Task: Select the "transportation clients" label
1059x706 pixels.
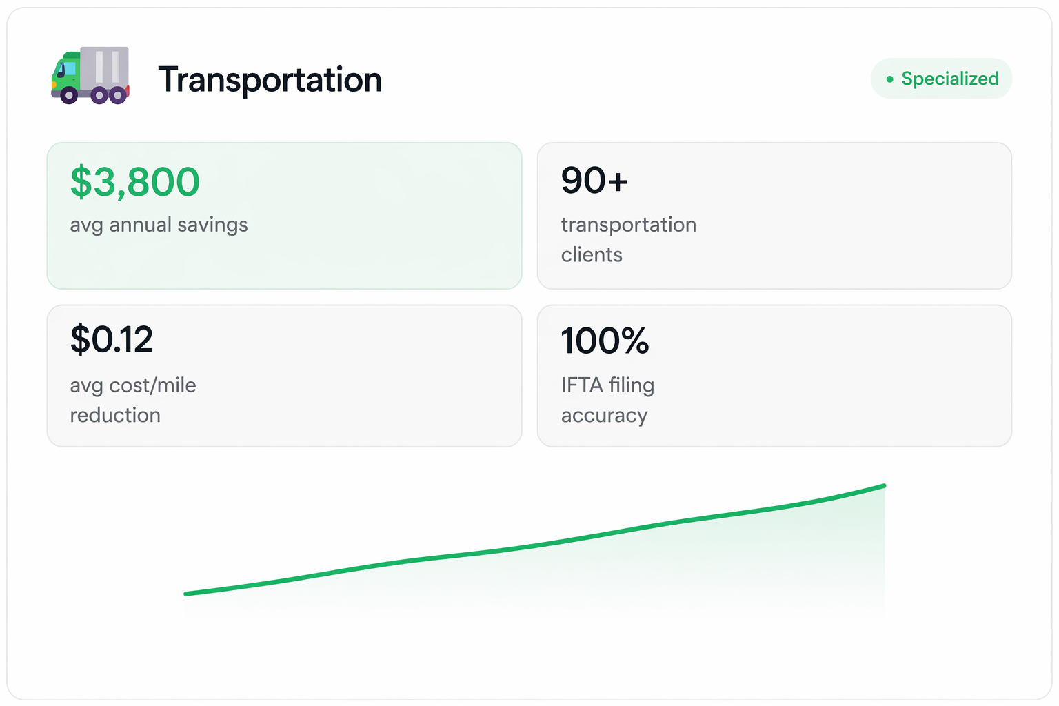Action: [x=628, y=239]
